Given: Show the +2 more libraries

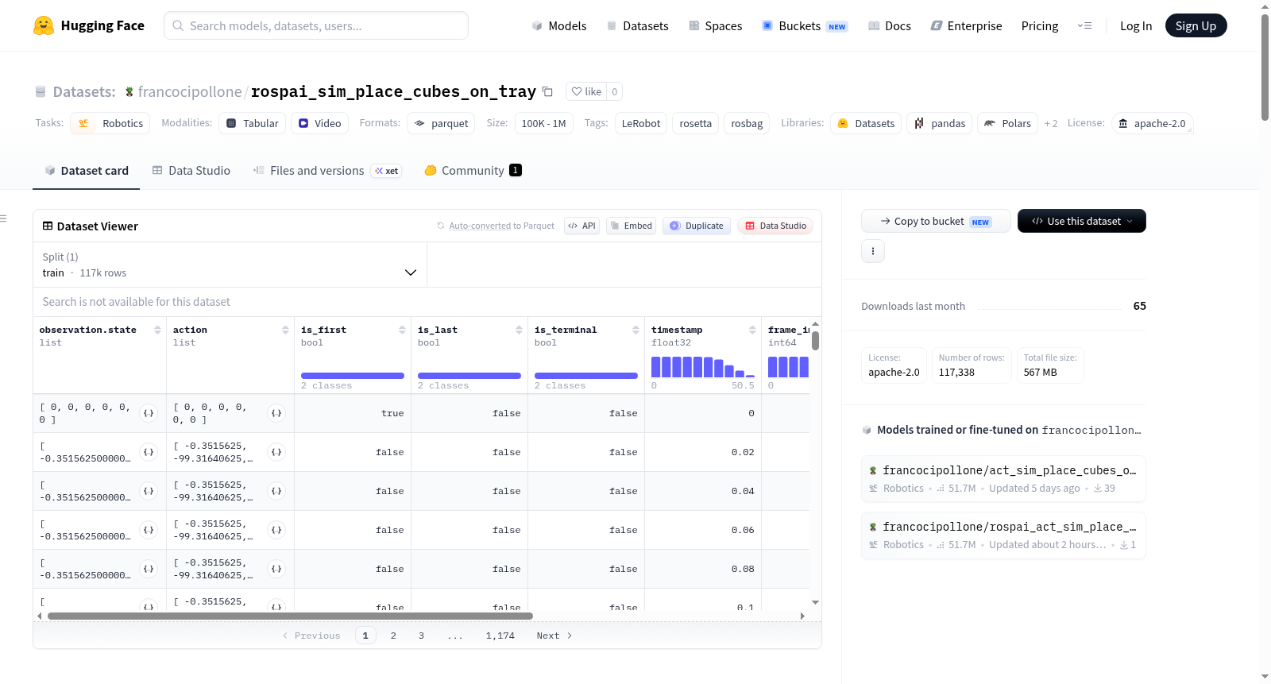Looking at the screenshot, I should coord(1051,124).
